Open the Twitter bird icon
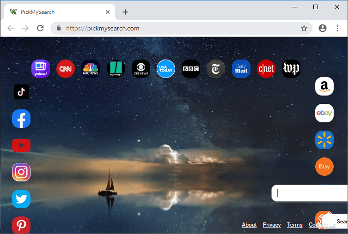 [21, 199]
